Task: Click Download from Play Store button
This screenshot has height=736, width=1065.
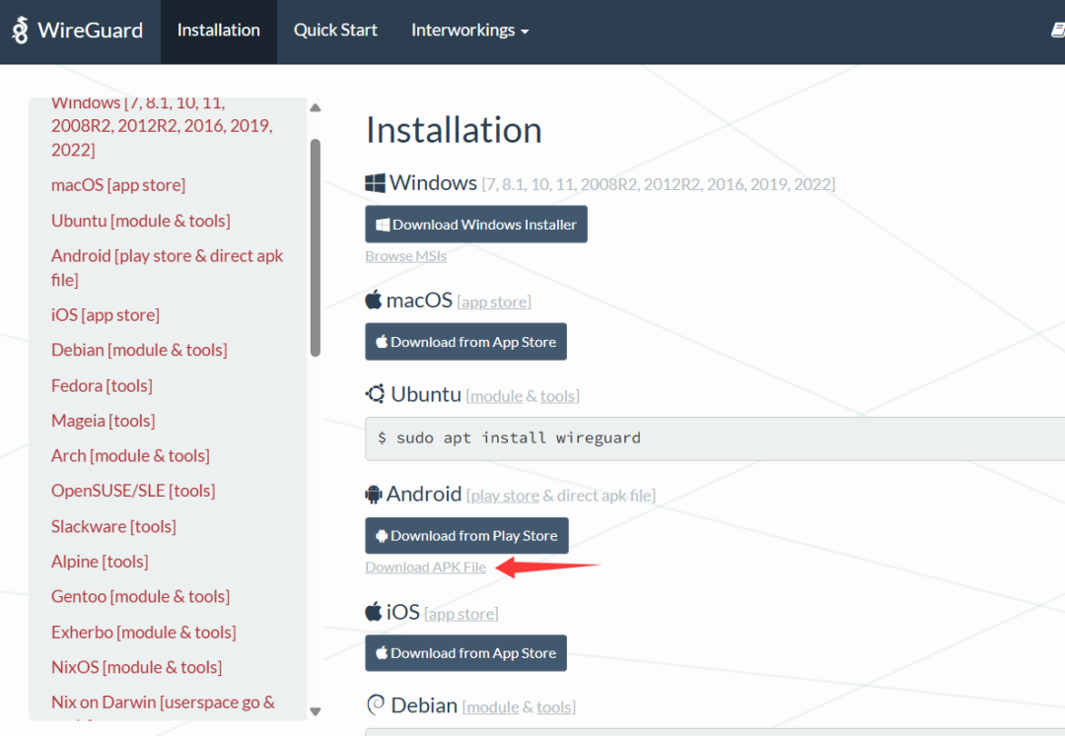Action: 466,536
